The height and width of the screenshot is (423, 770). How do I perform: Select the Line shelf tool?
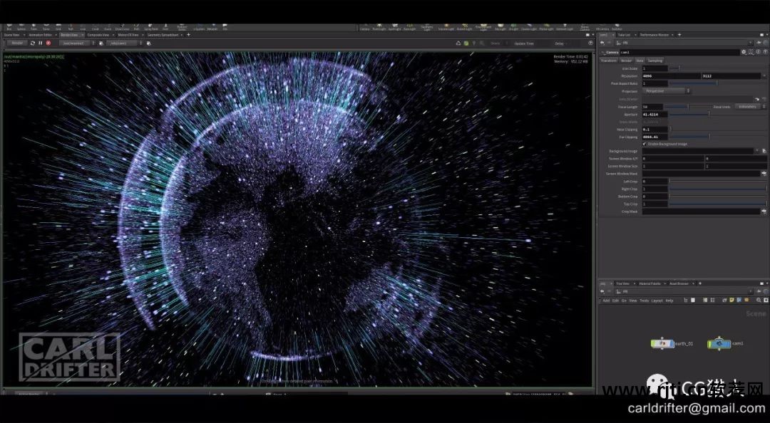(83, 27)
